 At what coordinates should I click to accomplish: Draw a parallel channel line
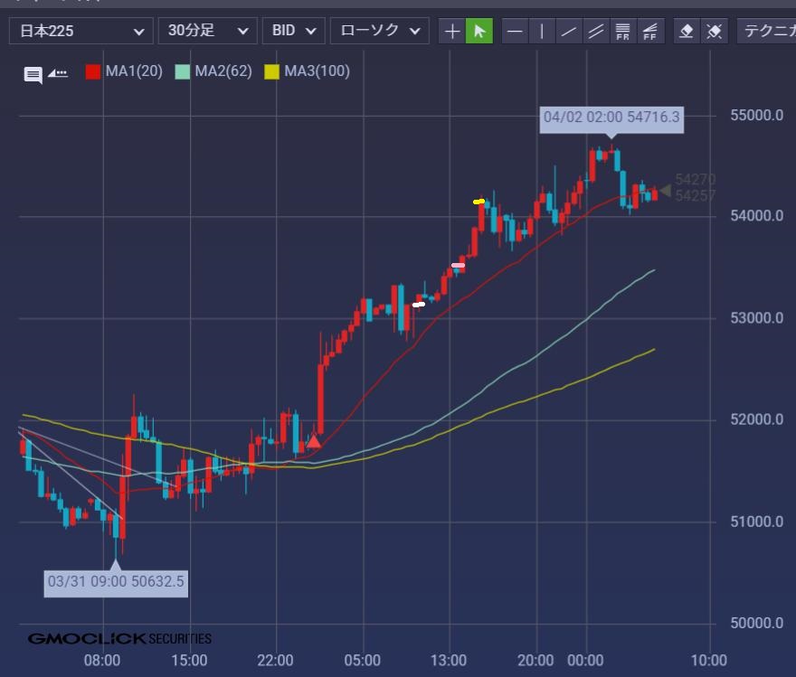(x=595, y=32)
